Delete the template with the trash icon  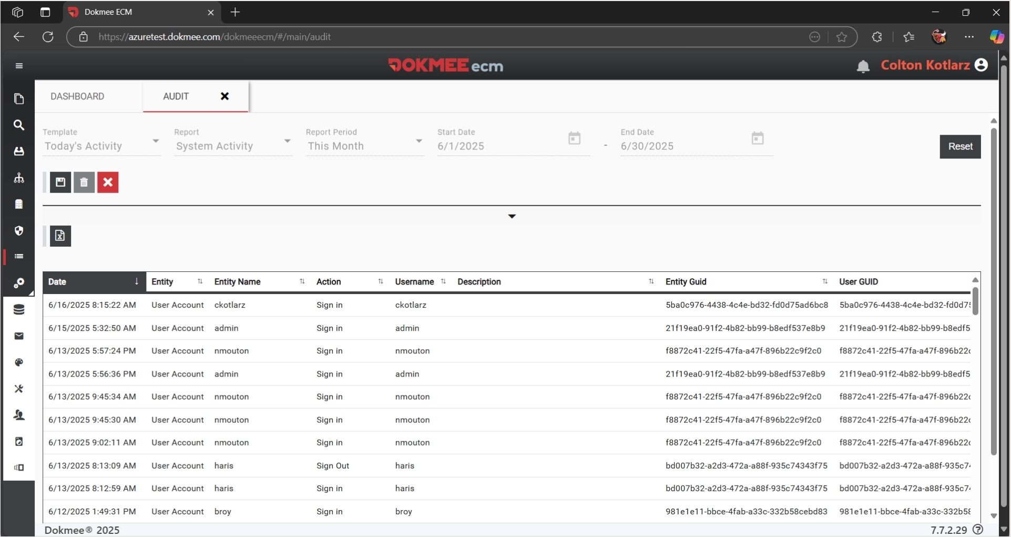pyautogui.click(x=84, y=183)
